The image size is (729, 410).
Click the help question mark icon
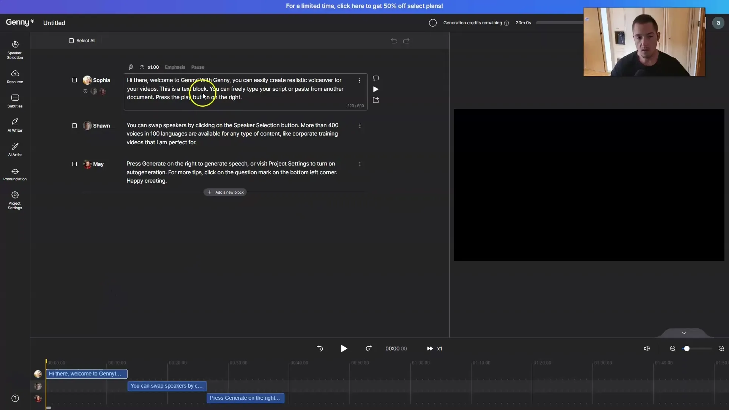(x=14, y=398)
